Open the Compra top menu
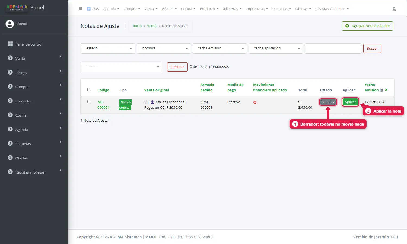407x244 pixels. 132,9
